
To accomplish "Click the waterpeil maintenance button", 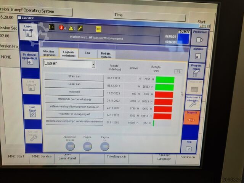I will (x=74, y=92).
